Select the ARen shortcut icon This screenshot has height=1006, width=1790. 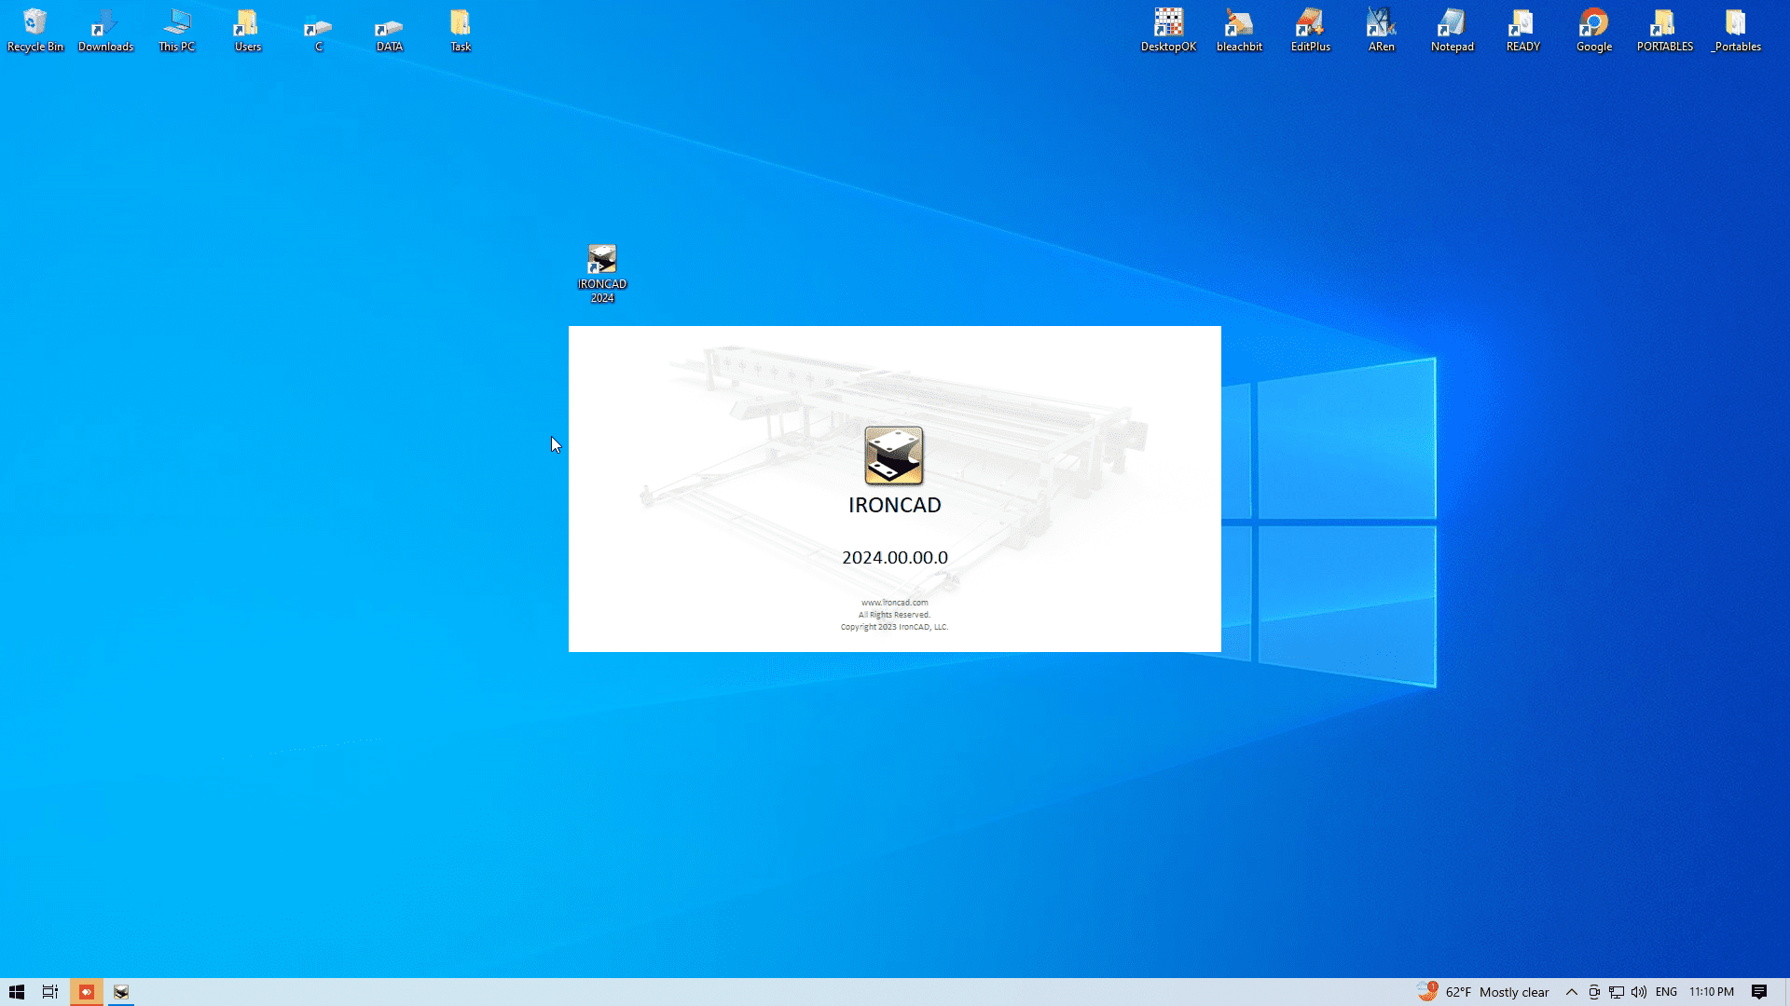click(x=1381, y=30)
